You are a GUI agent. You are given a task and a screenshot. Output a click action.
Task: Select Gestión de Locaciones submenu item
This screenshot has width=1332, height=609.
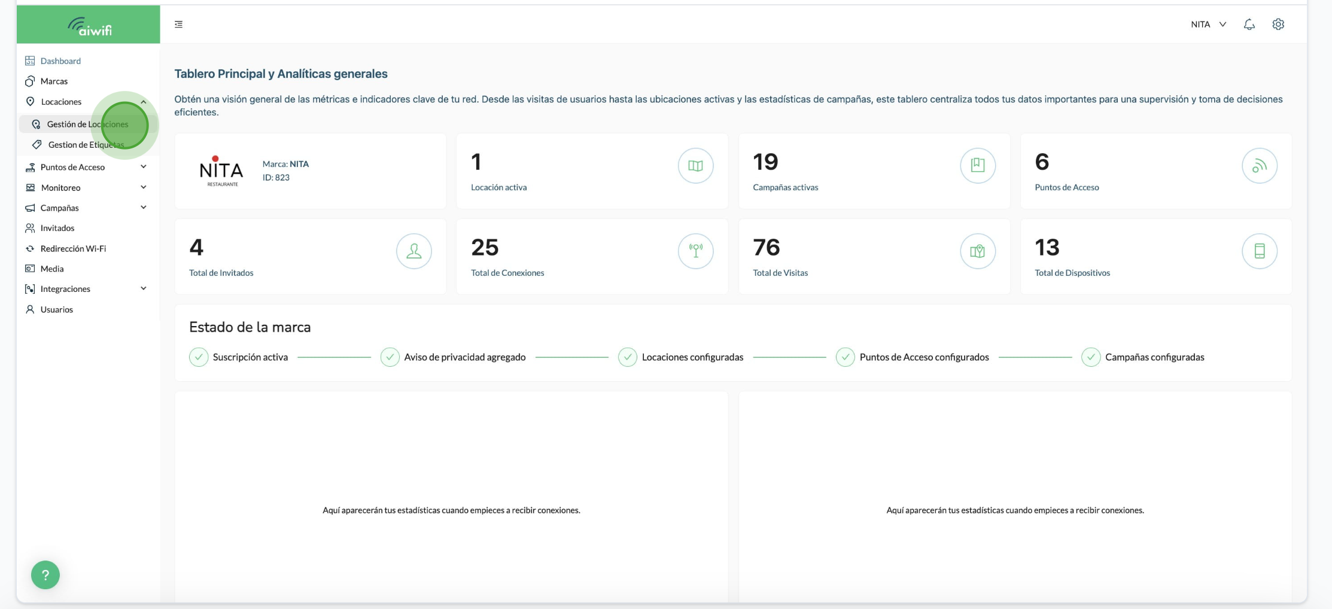88,124
